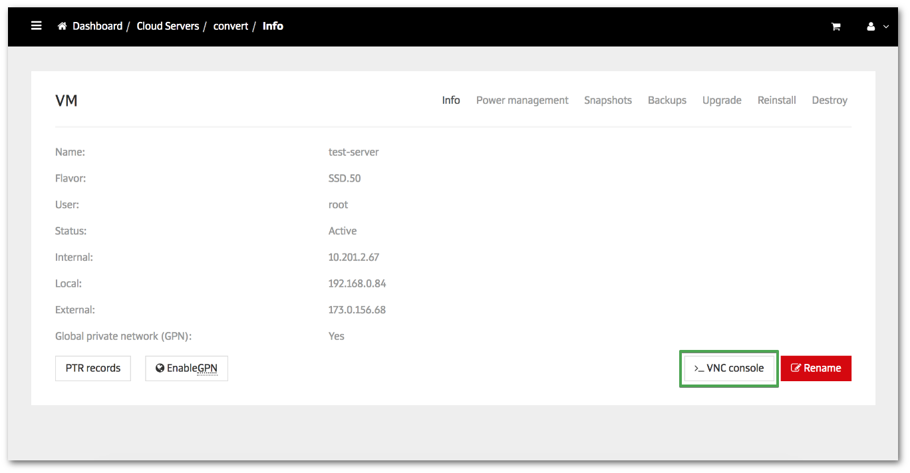Viewport: 910px width, 473px height.
Task: Click the PTR records button
Action: click(x=93, y=369)
